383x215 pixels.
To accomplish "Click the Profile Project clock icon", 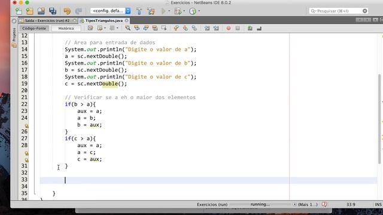I will pyautogui.click(x=193, y=11).
